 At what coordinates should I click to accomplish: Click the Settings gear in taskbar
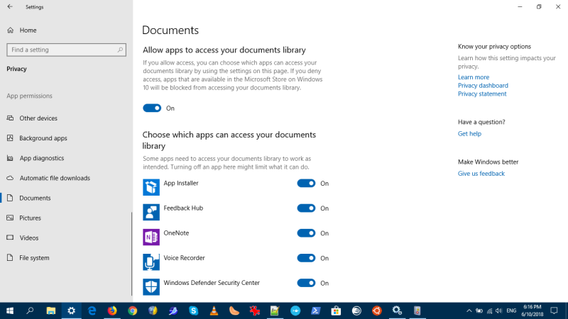click(x=72, y=310)
